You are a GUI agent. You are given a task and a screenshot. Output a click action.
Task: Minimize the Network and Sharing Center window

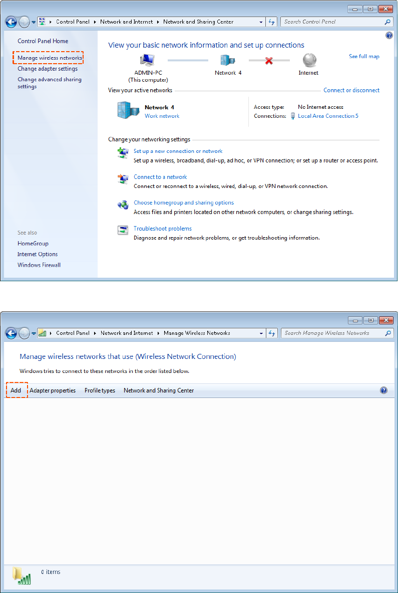(x=355, y=9)
